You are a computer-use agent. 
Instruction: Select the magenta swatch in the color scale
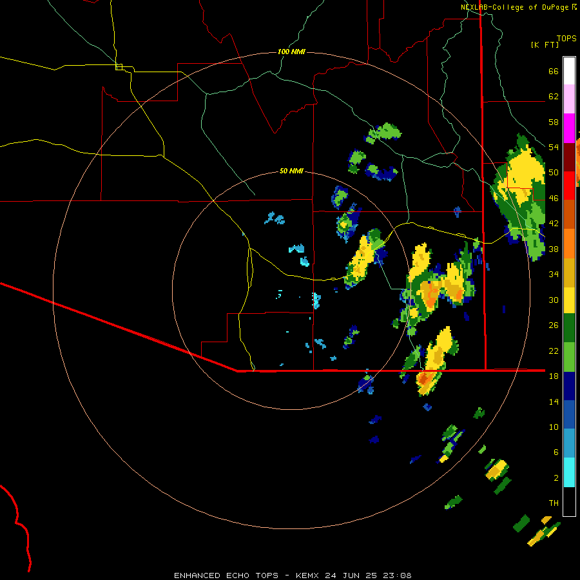point(569,128)
